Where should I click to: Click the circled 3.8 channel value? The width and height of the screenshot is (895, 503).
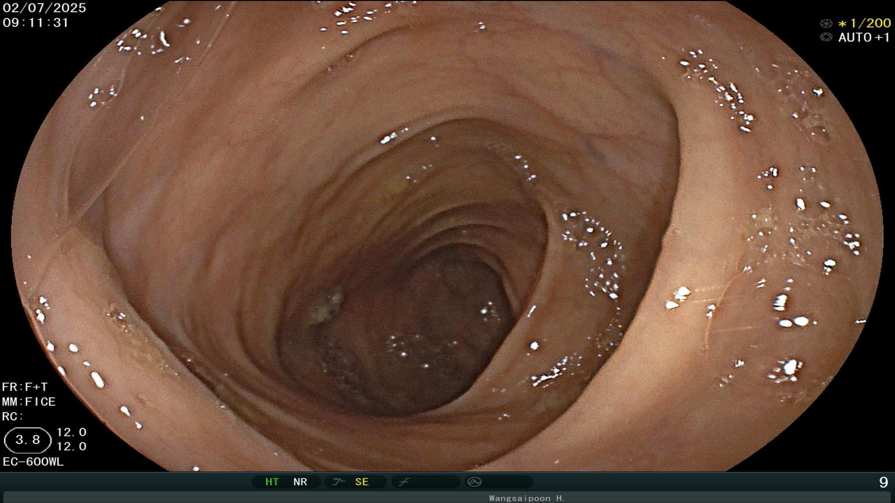point(28,440)
